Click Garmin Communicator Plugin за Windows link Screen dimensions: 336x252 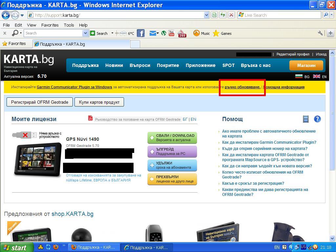point(74,87)
